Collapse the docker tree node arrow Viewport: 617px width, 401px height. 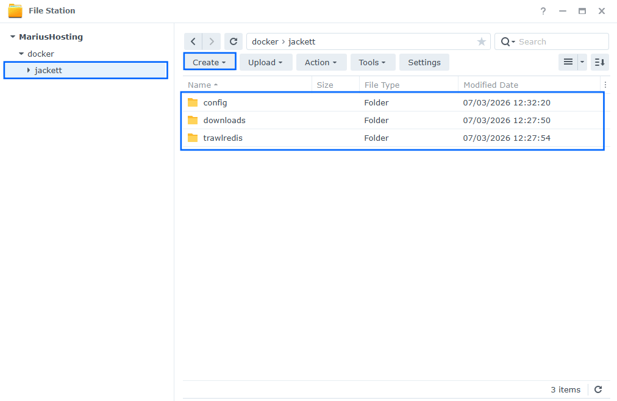point(21,54)
